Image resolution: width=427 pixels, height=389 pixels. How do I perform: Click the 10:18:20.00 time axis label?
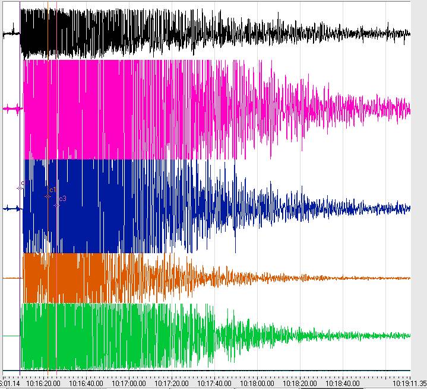pos(300,384)
